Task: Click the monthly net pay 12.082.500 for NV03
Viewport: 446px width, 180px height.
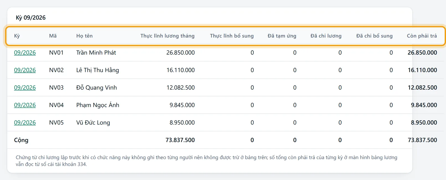Action: (x=181, y=88)
